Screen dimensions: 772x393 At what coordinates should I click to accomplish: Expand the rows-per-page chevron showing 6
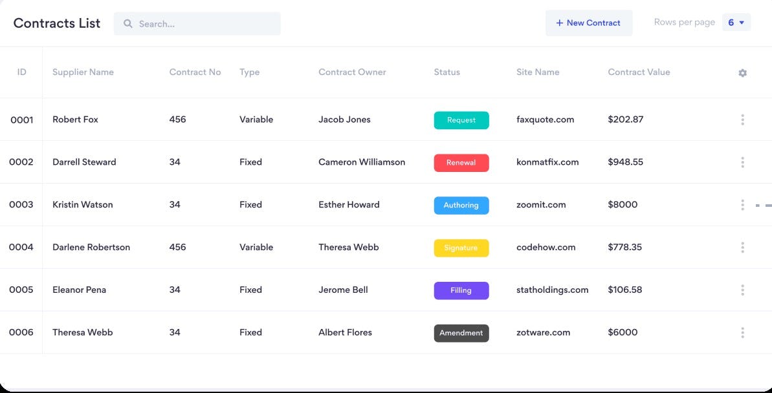[742, 21]
